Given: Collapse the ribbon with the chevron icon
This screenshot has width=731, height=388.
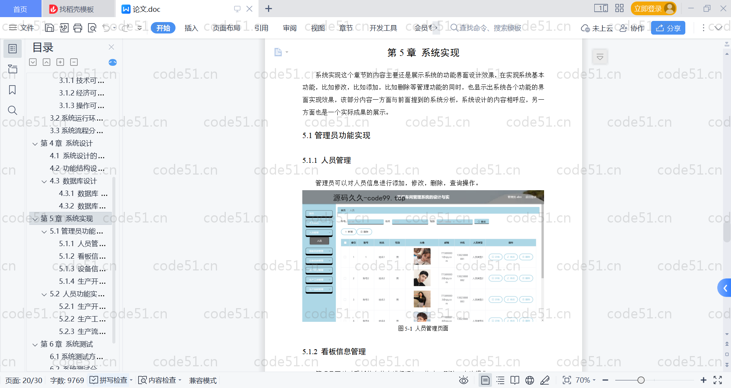Looking at the screenshot, I should point(718,28).
